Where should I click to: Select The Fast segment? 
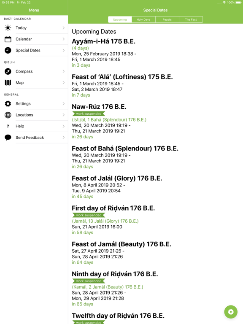pos(191,19)
